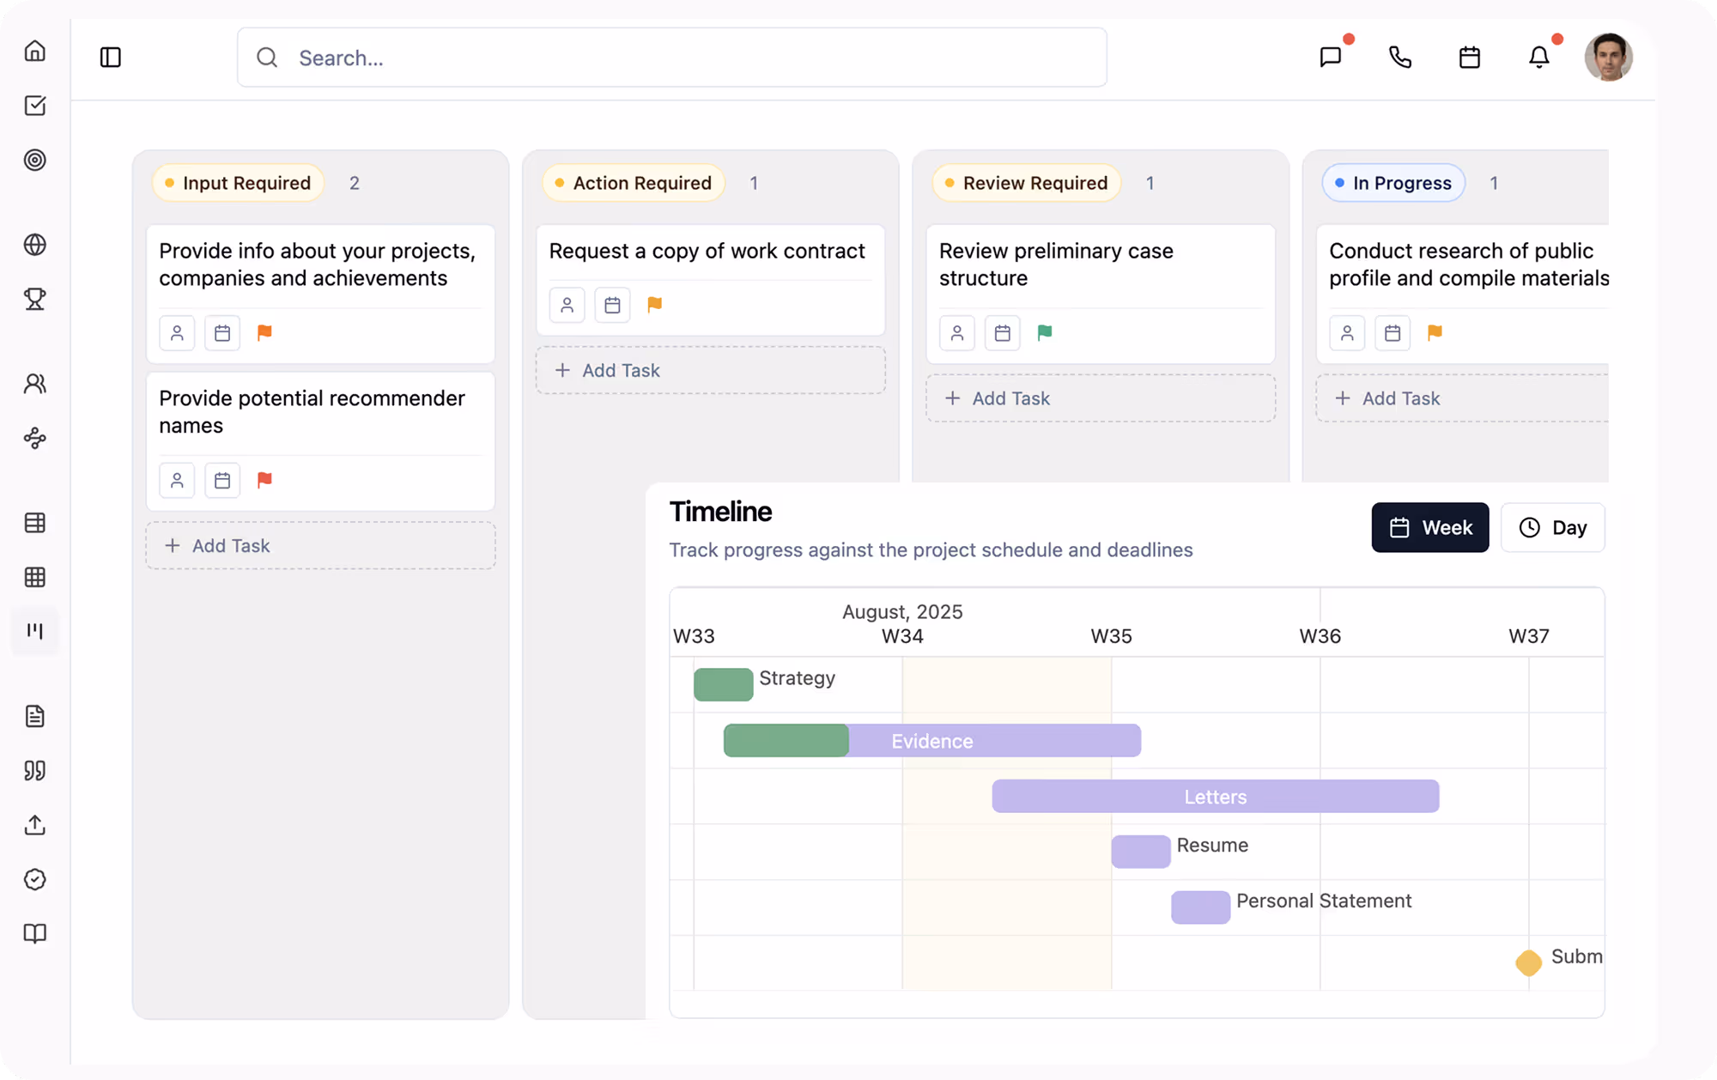The image size is (1717, 1080).
Task: Click the phone call icon
Action: [1399, 58]
